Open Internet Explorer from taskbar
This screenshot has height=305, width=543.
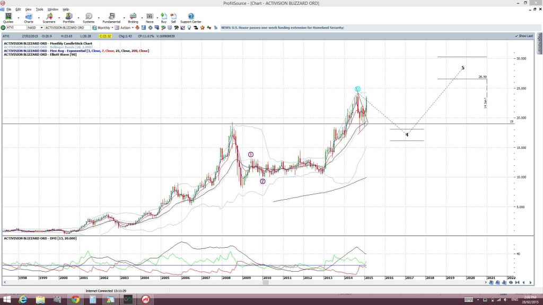23,300
